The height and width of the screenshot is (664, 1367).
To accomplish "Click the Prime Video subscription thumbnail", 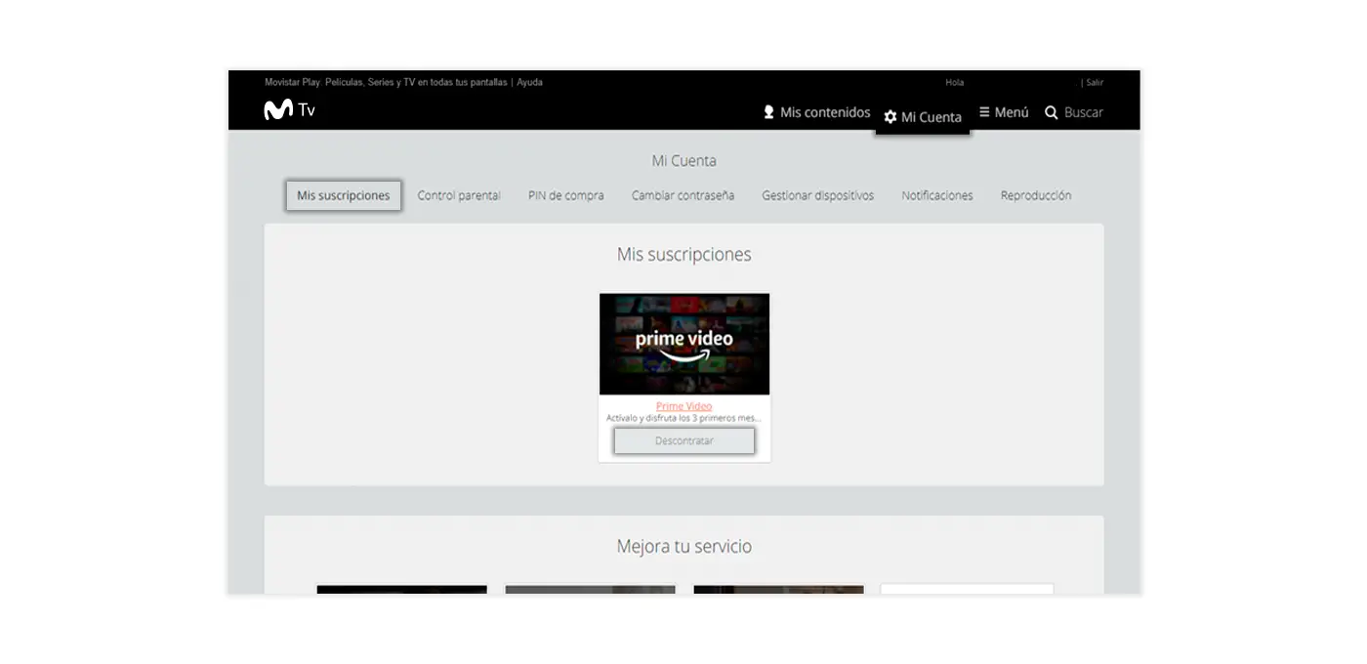I will 684,344.
